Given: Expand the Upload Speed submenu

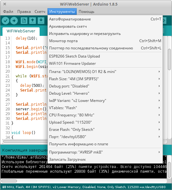Looking at the screenshot, I should click(105, 122).
